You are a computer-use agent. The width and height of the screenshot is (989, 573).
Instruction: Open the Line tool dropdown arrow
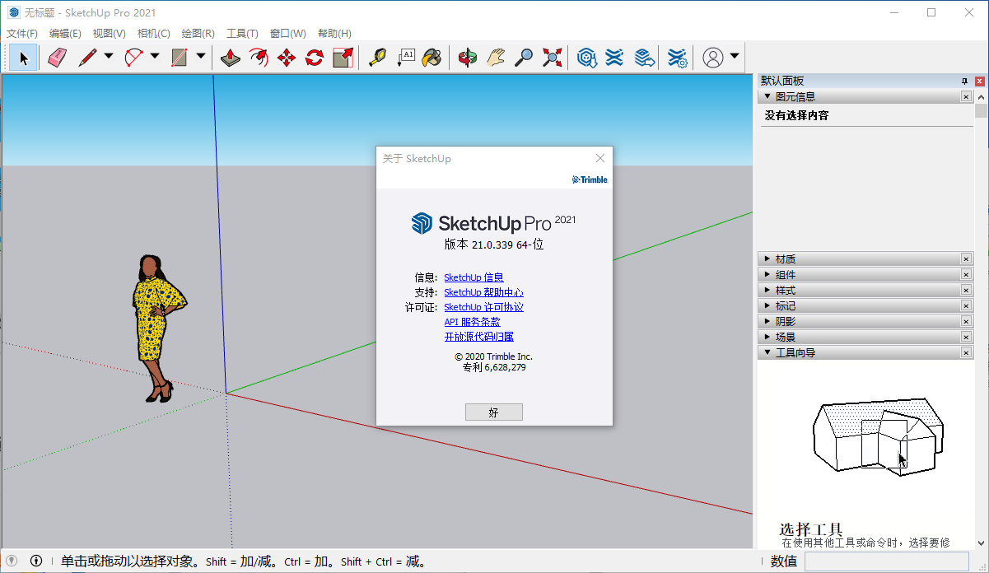click(109, 57)
